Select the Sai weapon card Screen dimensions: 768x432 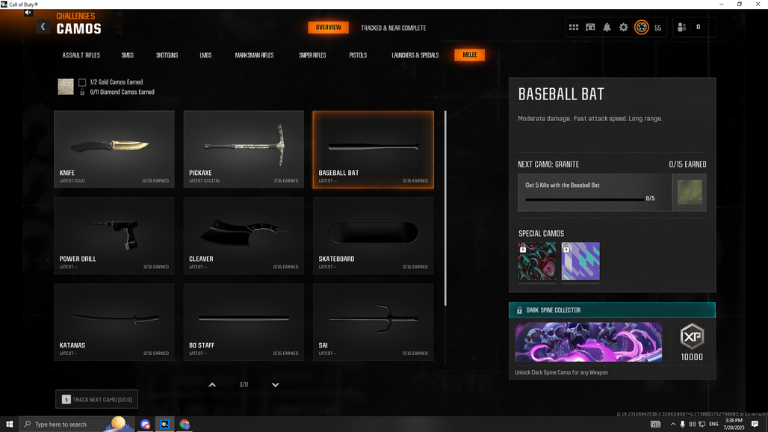[x=374, y=322]
